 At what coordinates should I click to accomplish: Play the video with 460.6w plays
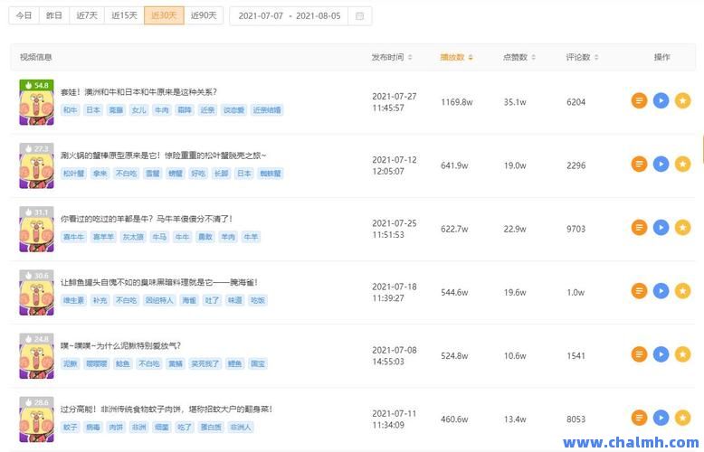click(x=661, y=418)
